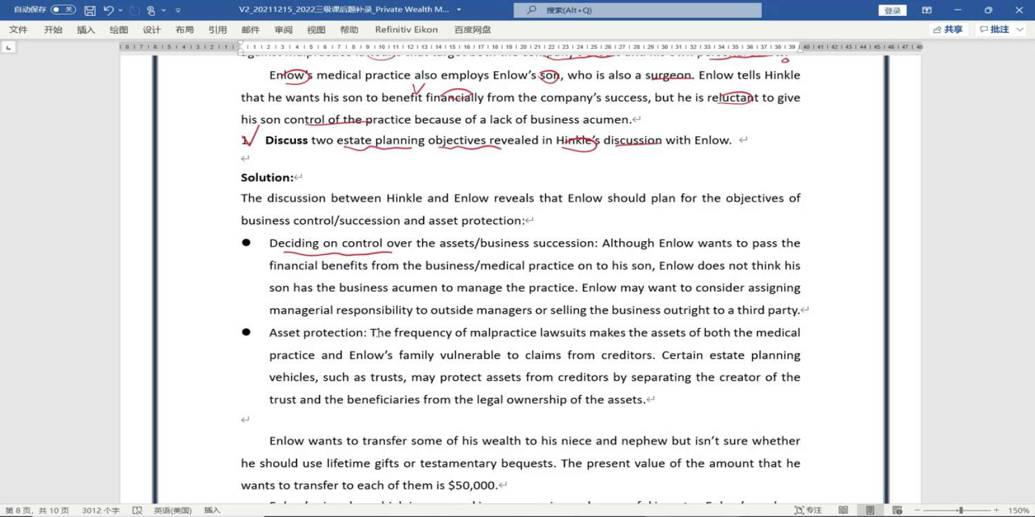Click the ribbon display options icon

coord(927,10)
